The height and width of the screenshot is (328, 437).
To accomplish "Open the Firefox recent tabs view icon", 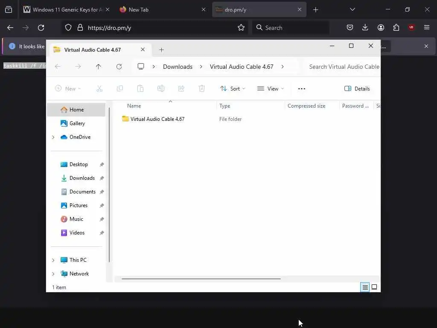I will pyautogui.click(x=9, y=10).
